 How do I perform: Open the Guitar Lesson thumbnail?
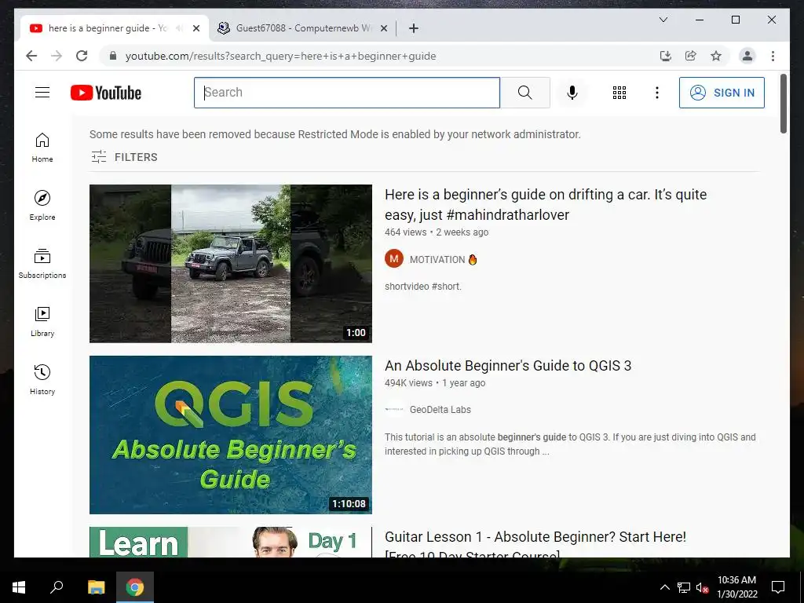click(x=231, y=542)
